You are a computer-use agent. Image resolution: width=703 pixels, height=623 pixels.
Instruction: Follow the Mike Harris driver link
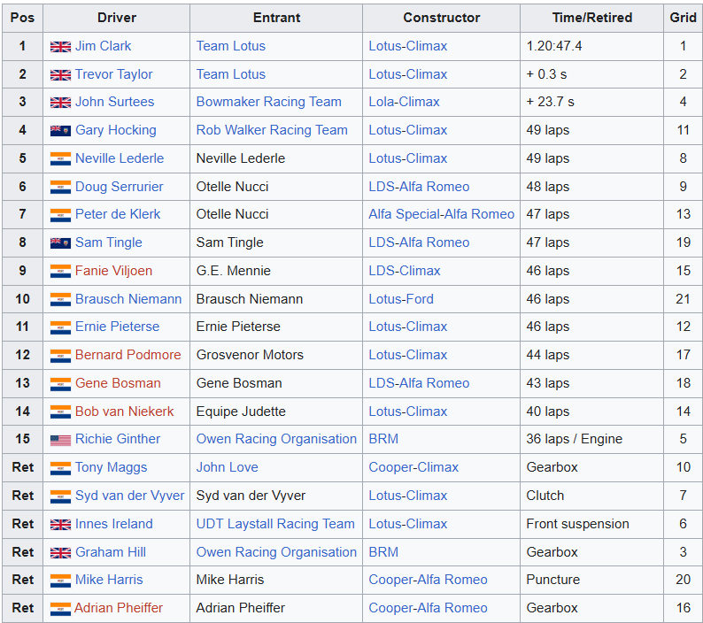coord(109,580)
